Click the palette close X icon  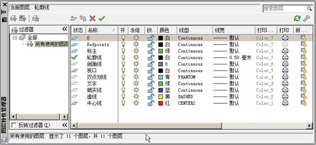(x=4, y=4)
